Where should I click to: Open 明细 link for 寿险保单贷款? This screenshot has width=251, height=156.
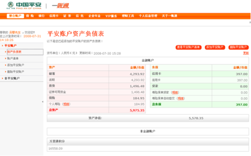(175, 92)
